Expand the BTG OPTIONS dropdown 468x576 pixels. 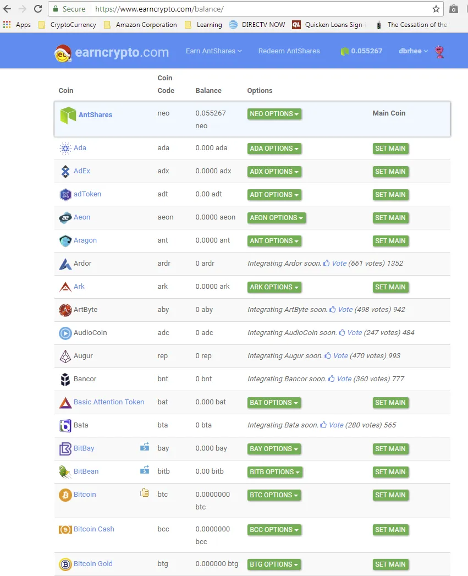pyautogui.click(x=274, y=564)
